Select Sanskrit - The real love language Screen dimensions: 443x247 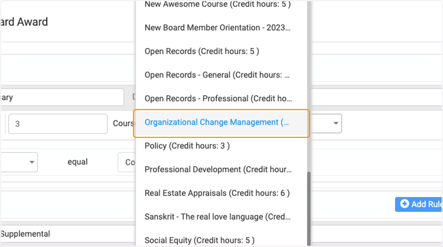221,217
